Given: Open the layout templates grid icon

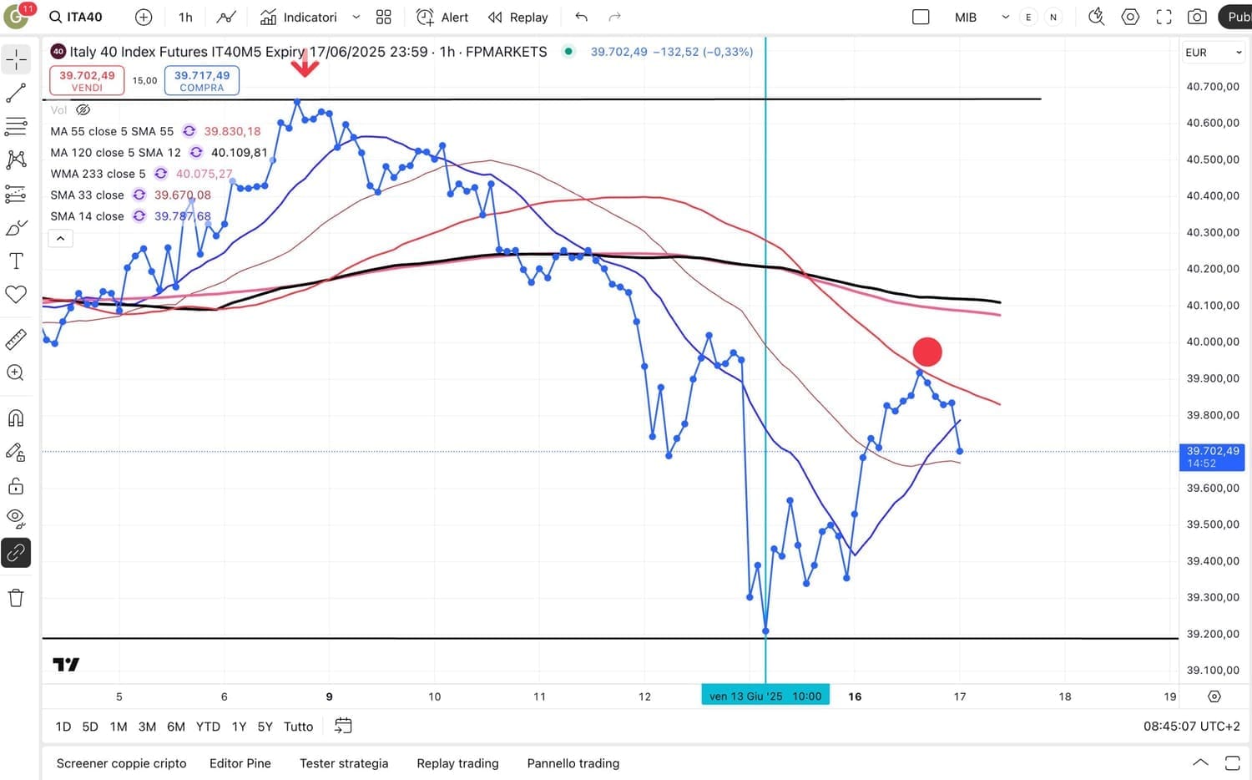Looking at the screenshot, I should tap(384, 17).
